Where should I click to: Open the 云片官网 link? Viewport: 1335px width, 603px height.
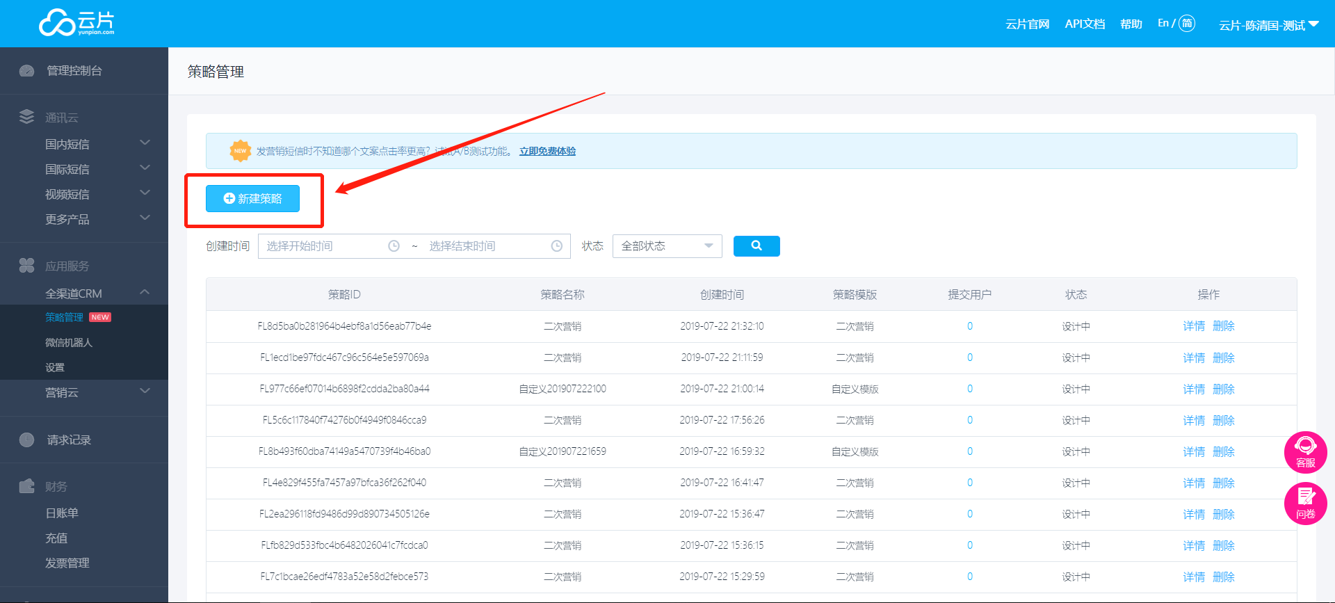click(x=1027, y=24)
